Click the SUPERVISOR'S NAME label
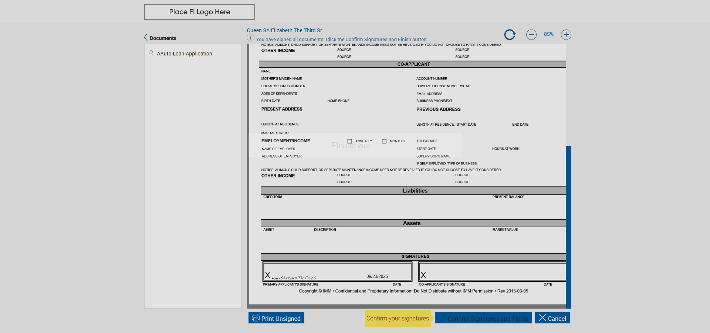 pyautogui.click(x=433, y=156)
